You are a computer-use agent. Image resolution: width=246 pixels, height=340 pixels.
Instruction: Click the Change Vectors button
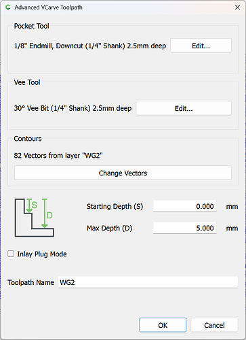pyautogui.click(x=123, y=173)
